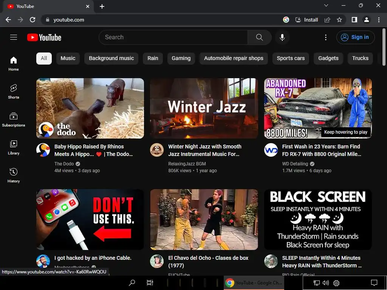Open the Chrome three-dot menu
The image size is (387, 290).
pos(379,20)
